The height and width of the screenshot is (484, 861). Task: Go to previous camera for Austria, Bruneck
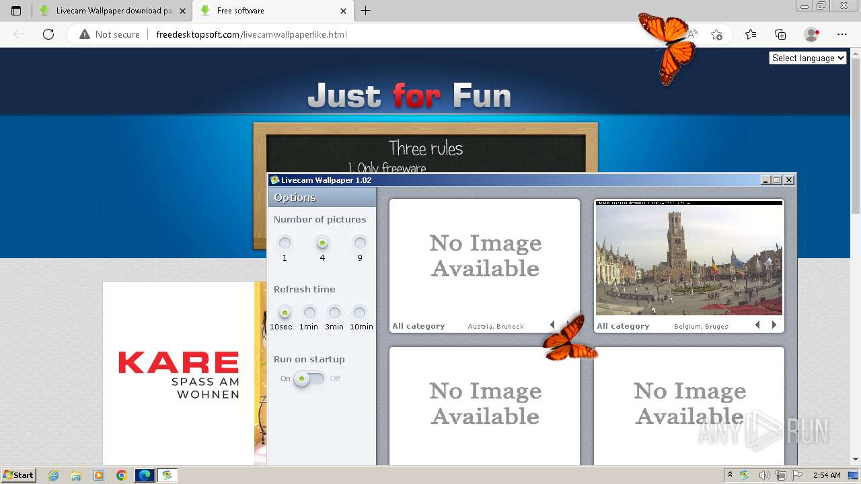click(x=552, y=325)
